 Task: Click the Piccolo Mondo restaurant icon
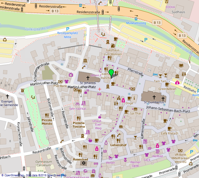click(x=47, y=115)
